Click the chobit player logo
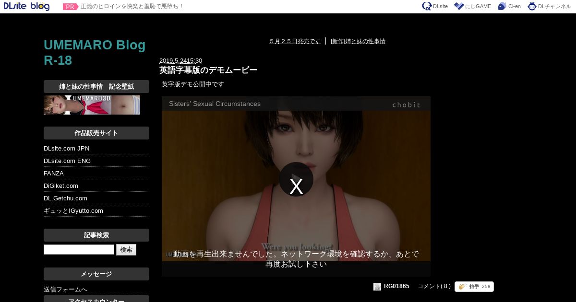 coord(406,105)
